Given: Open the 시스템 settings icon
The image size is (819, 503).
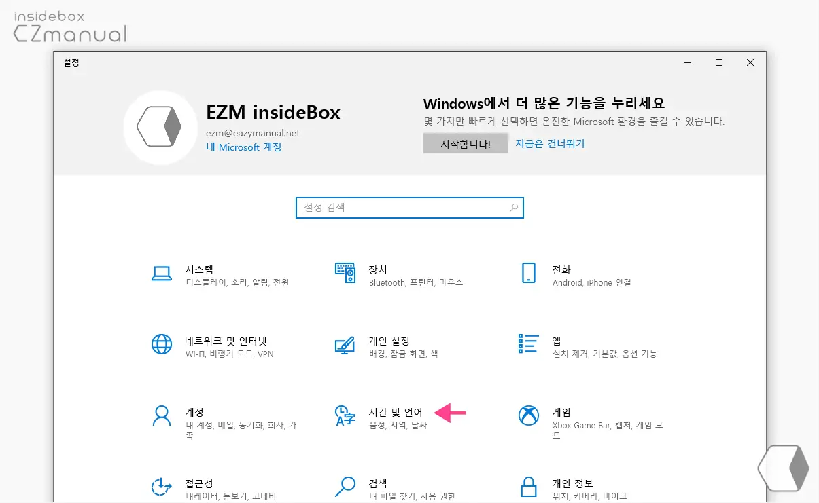Looking at the screenshot, I should pos(161,272).
